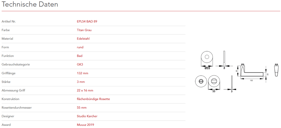281x128 pixels.
Task: Click the bath rosette drawing with thumb turn
Action: (214, 81)
